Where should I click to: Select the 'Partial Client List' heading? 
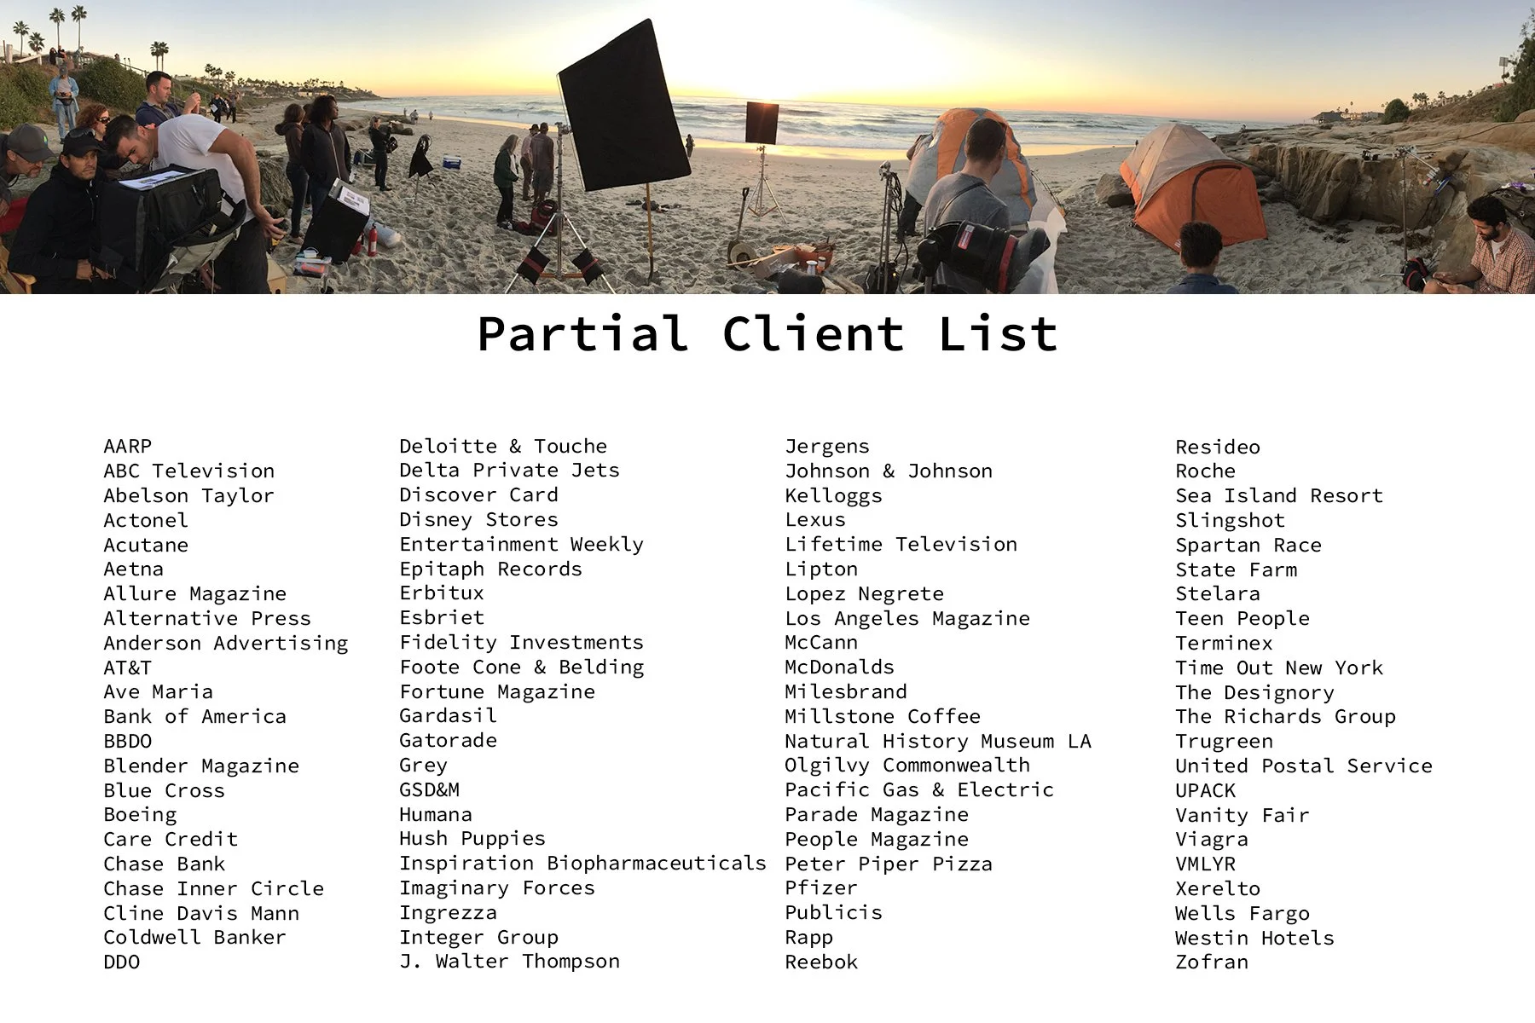[x=767, y=333]
